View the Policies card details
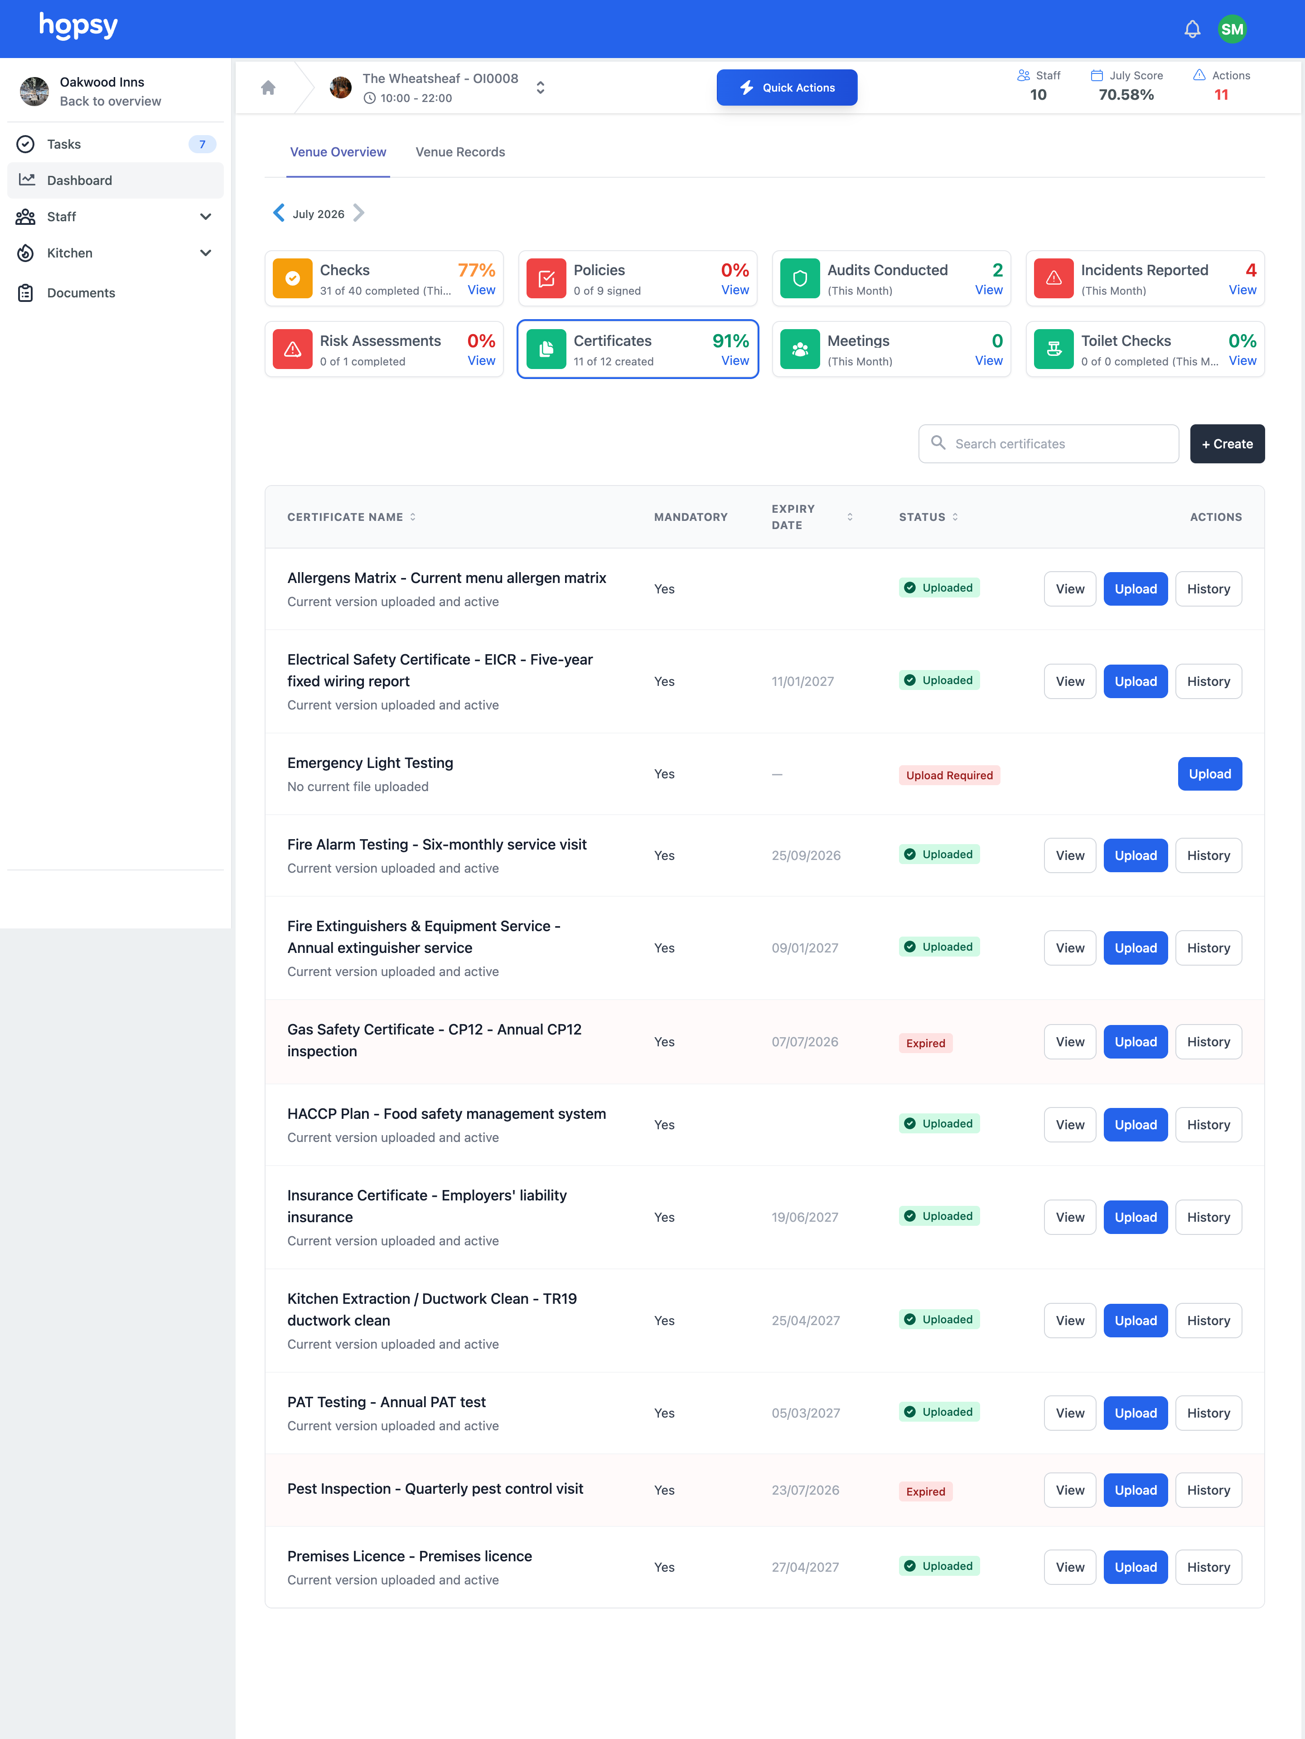The width and height of the screenshot is (1305, 1739). point(735,290)
